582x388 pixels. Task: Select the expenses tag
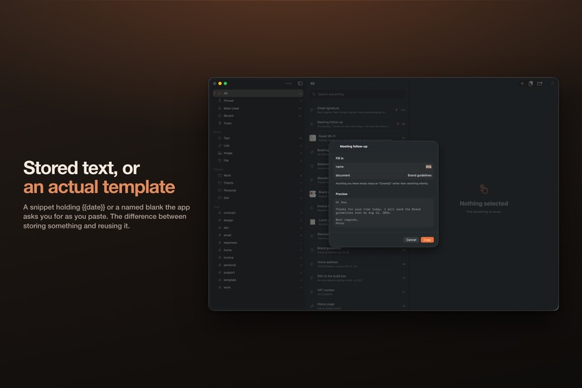point(258,243)
